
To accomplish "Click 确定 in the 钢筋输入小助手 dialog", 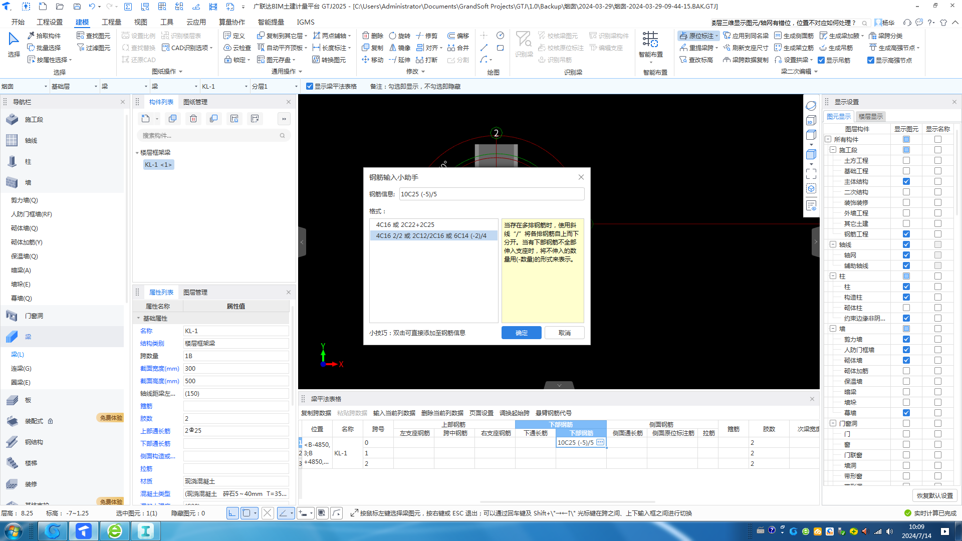I will click(x=521, y=333).
